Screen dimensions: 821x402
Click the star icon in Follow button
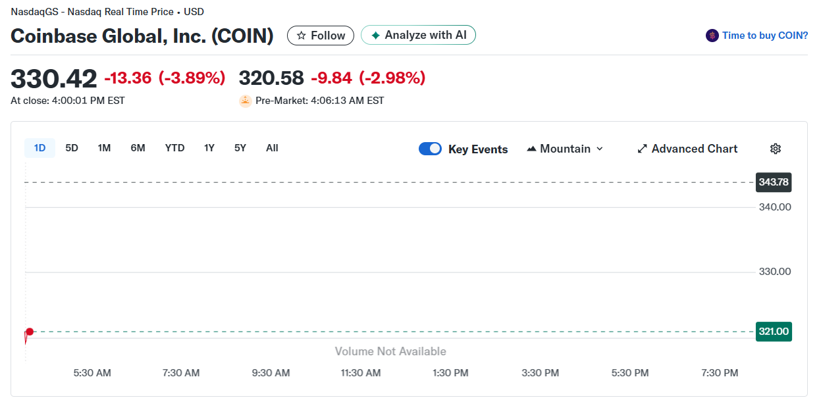pos(302,36)
